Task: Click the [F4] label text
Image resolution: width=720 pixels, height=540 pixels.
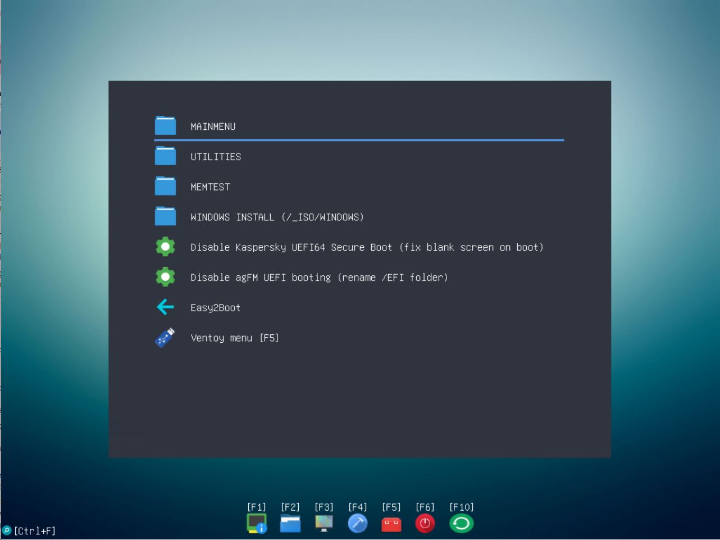Action: [358, 507]
